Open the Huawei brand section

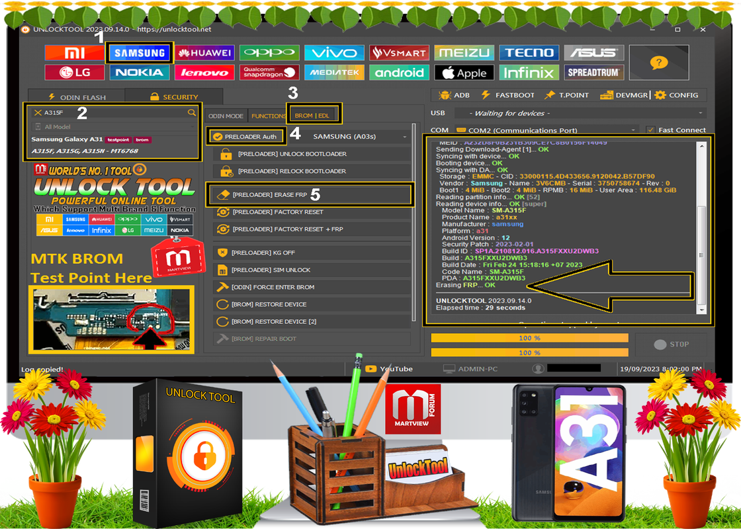[204, 53]
